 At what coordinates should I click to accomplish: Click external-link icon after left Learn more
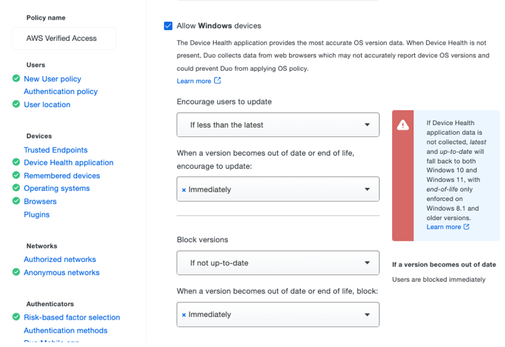click(x=217, y=81)
